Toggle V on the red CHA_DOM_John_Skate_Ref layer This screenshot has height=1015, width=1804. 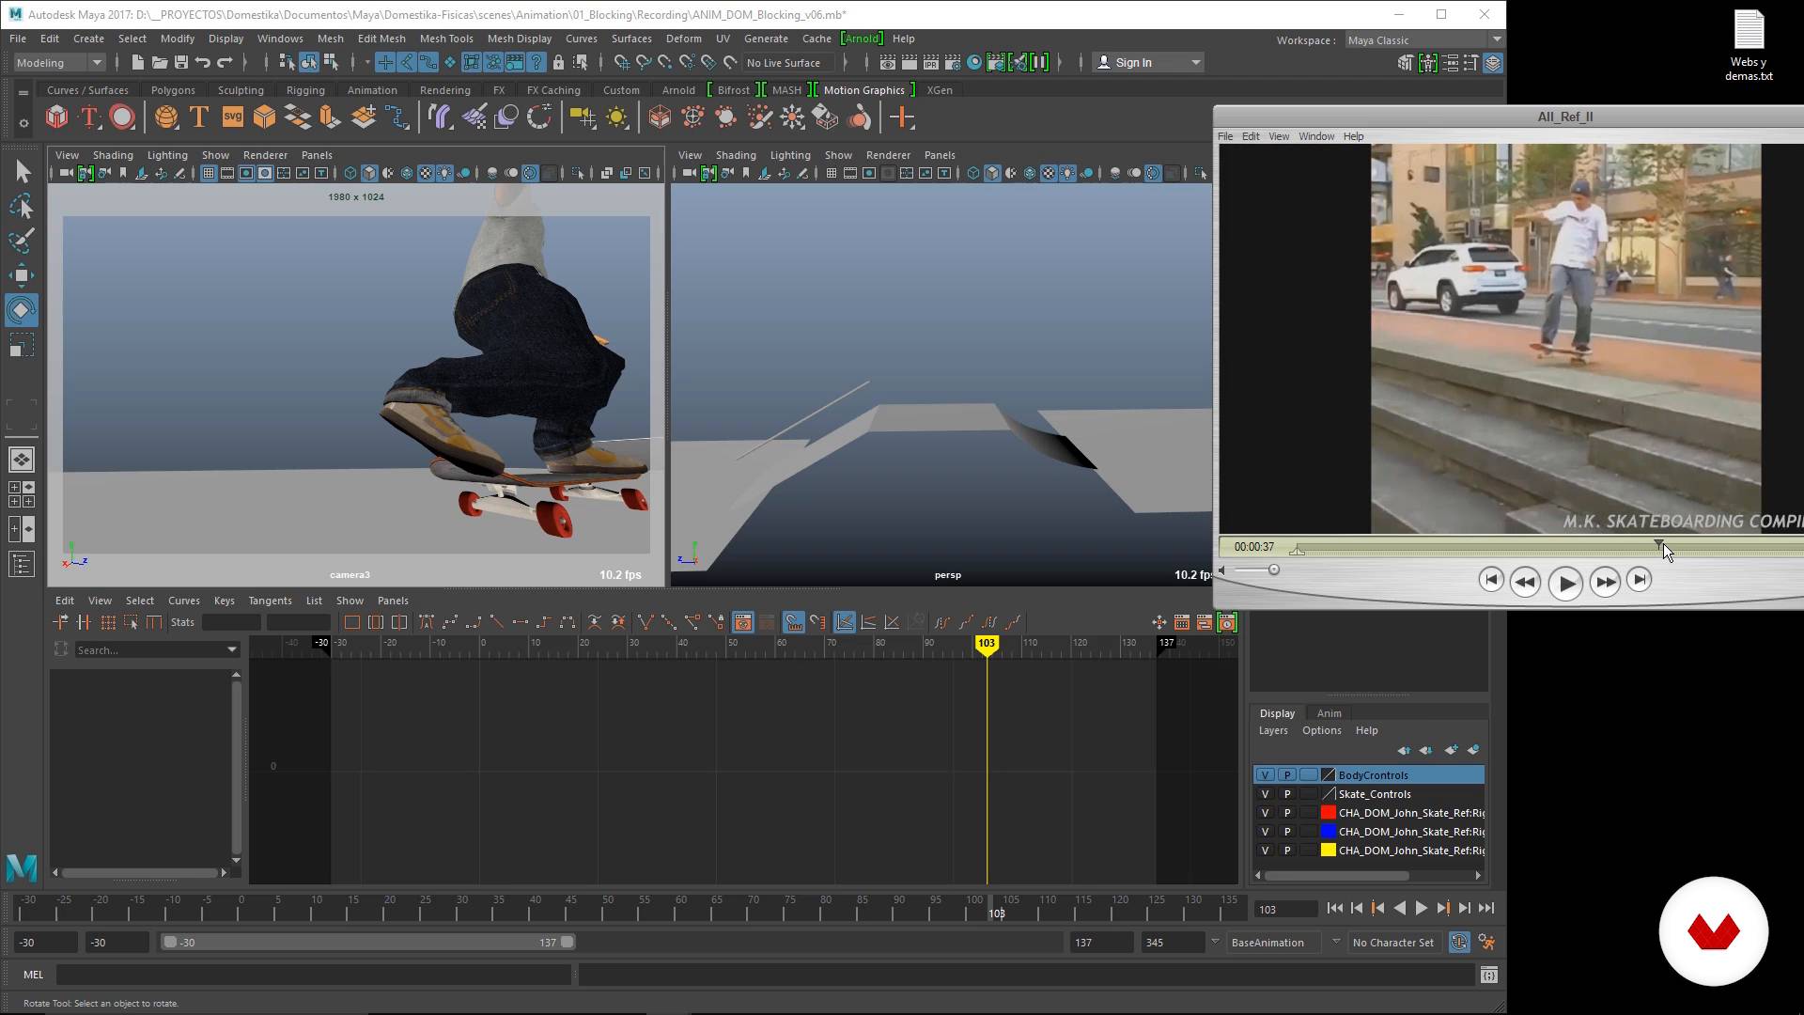click(x=1265, y=813)
